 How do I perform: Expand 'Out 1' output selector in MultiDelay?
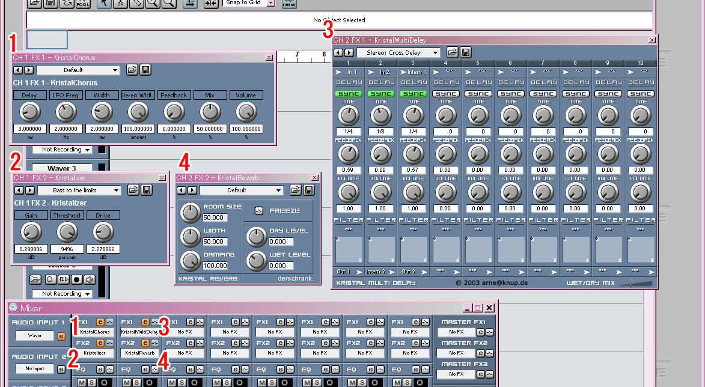349,272
